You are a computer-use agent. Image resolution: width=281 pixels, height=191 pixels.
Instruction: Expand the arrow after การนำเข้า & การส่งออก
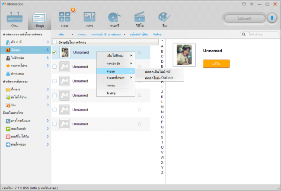pos(125,34)
